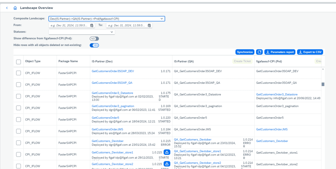Check the GetCustomers_Devtober_store1 row checkbox
The height and width of the screenshot is (169, 336).
tap(19, 155)
